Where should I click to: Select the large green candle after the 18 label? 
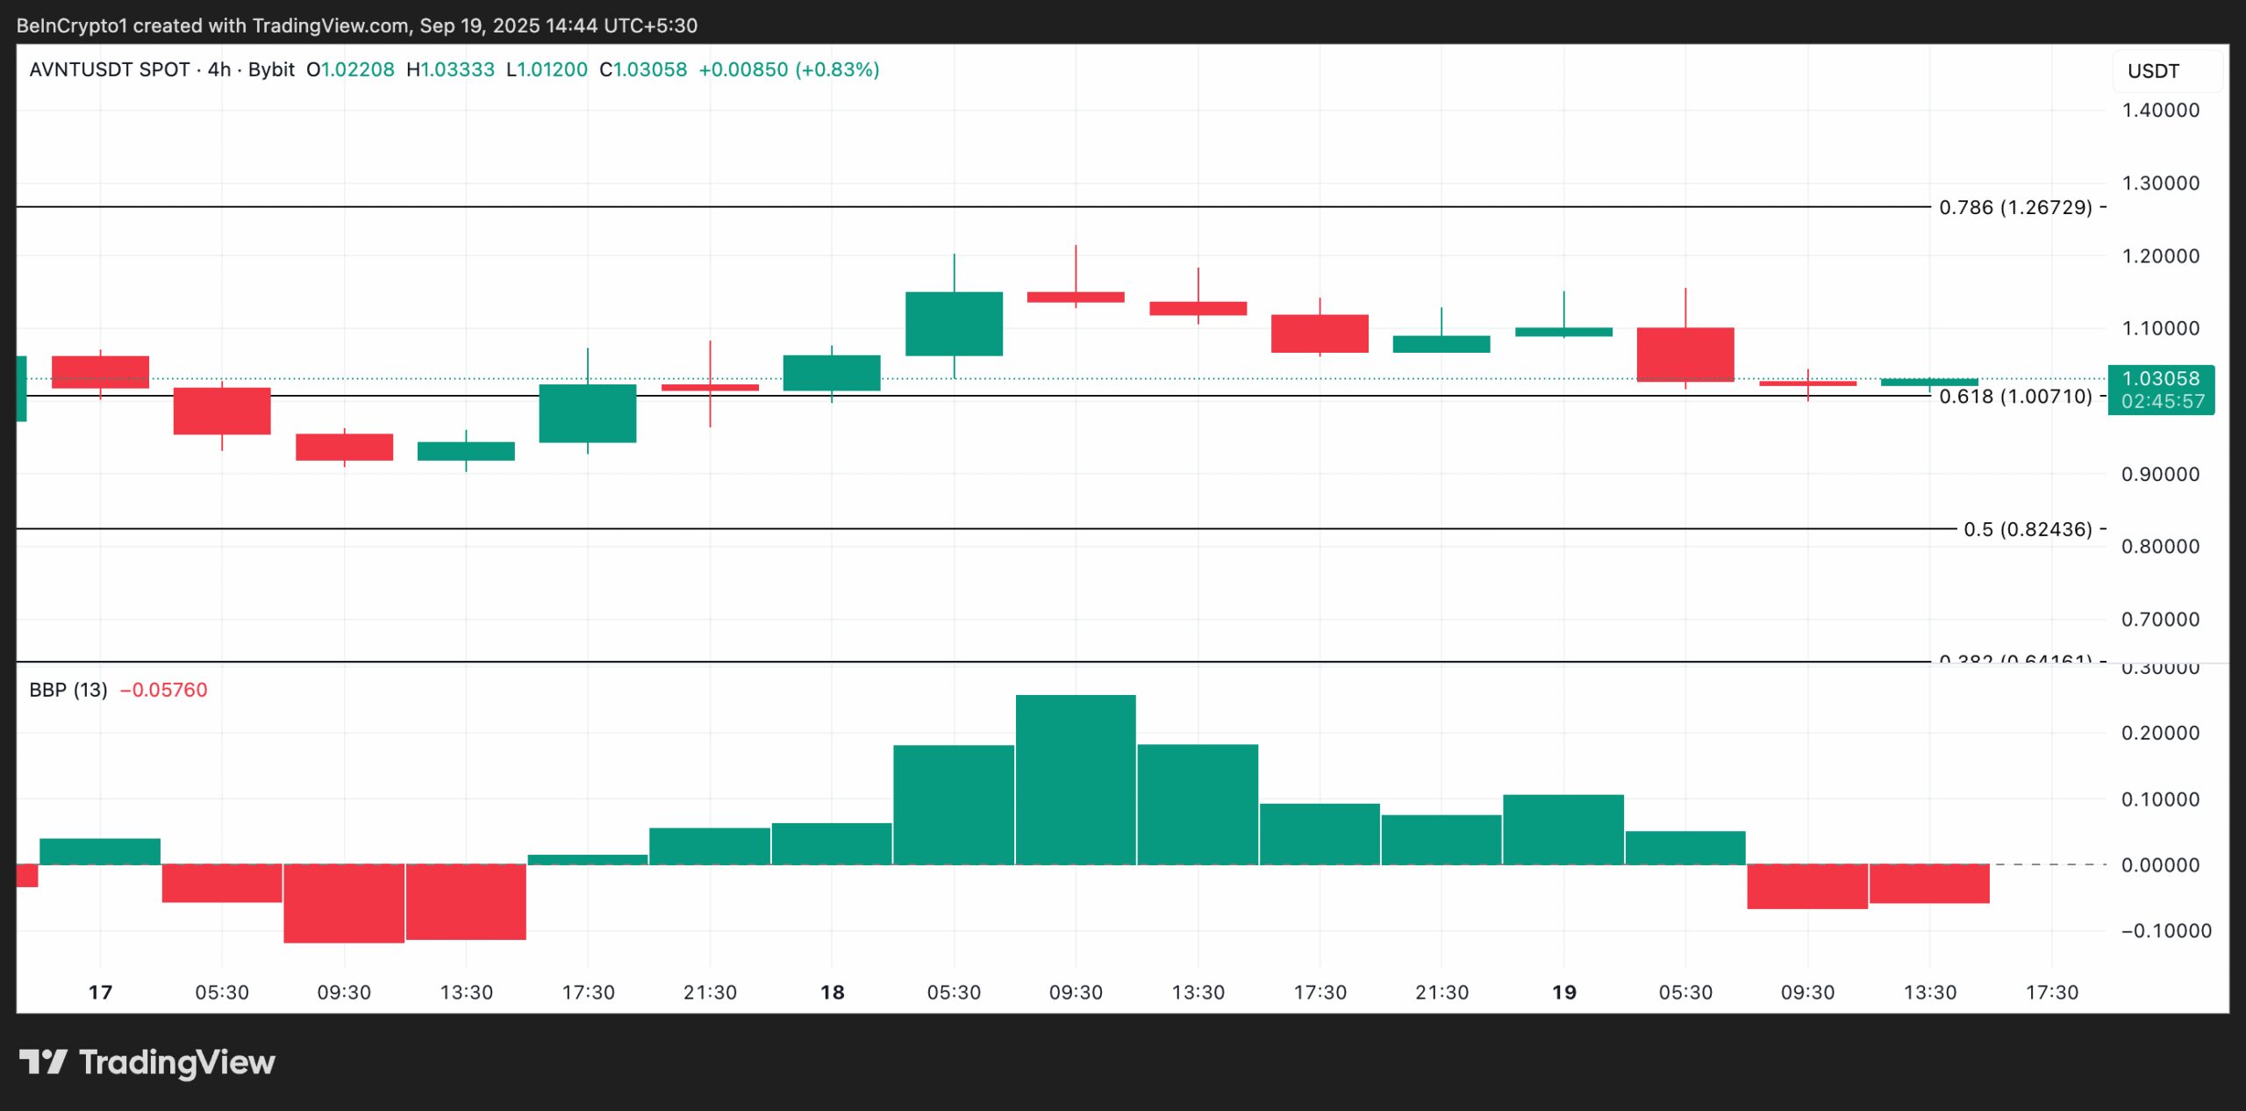[955, 325]
